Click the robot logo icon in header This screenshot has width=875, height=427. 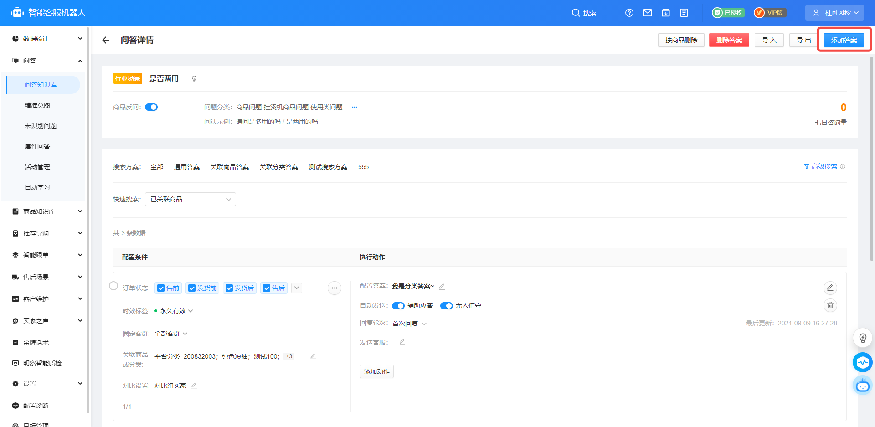[x=17, y=13]
